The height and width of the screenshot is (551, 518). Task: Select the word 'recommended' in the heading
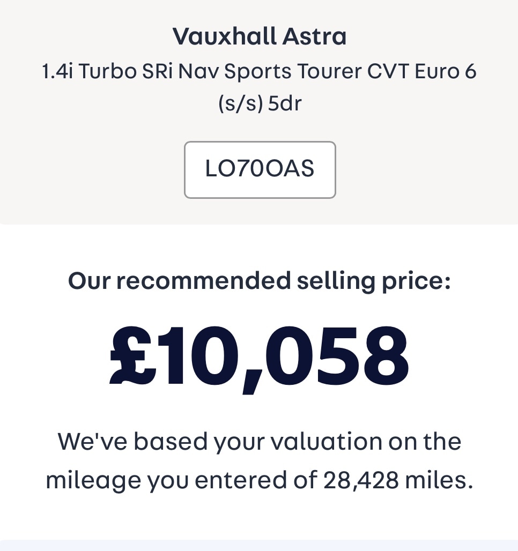coord(204,281)
